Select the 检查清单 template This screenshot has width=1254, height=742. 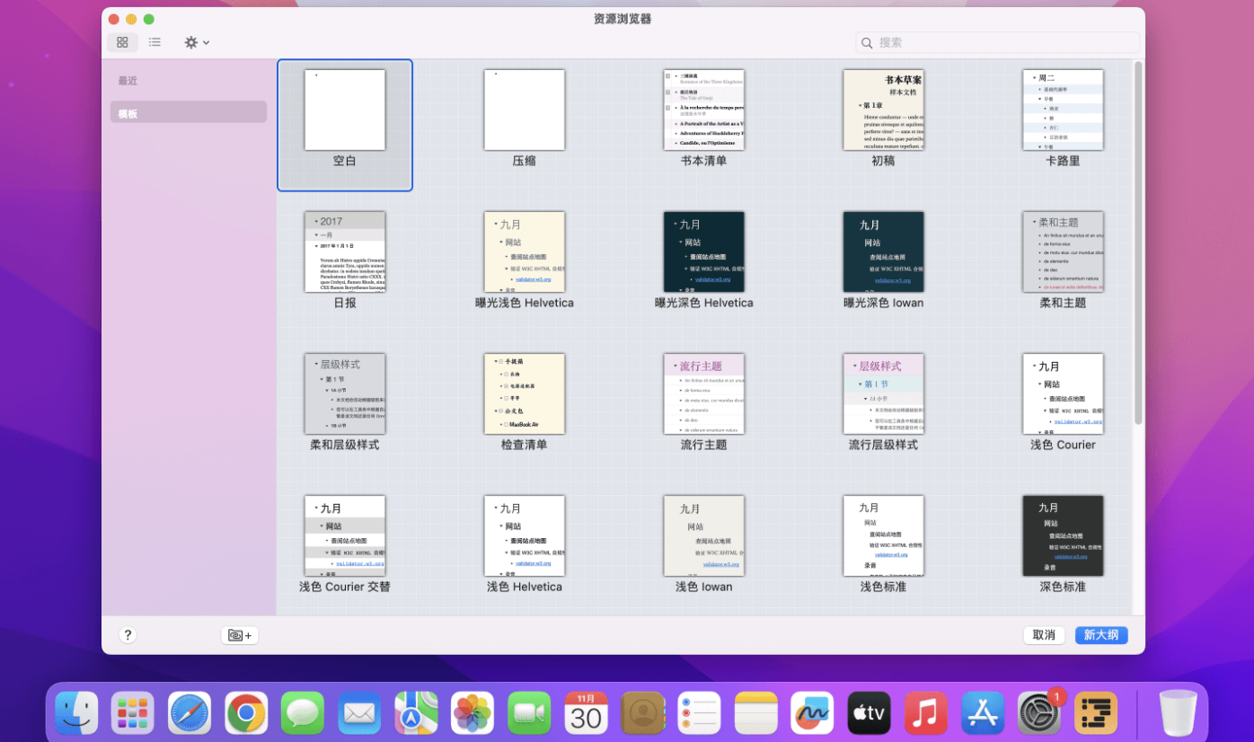(524, 394)
